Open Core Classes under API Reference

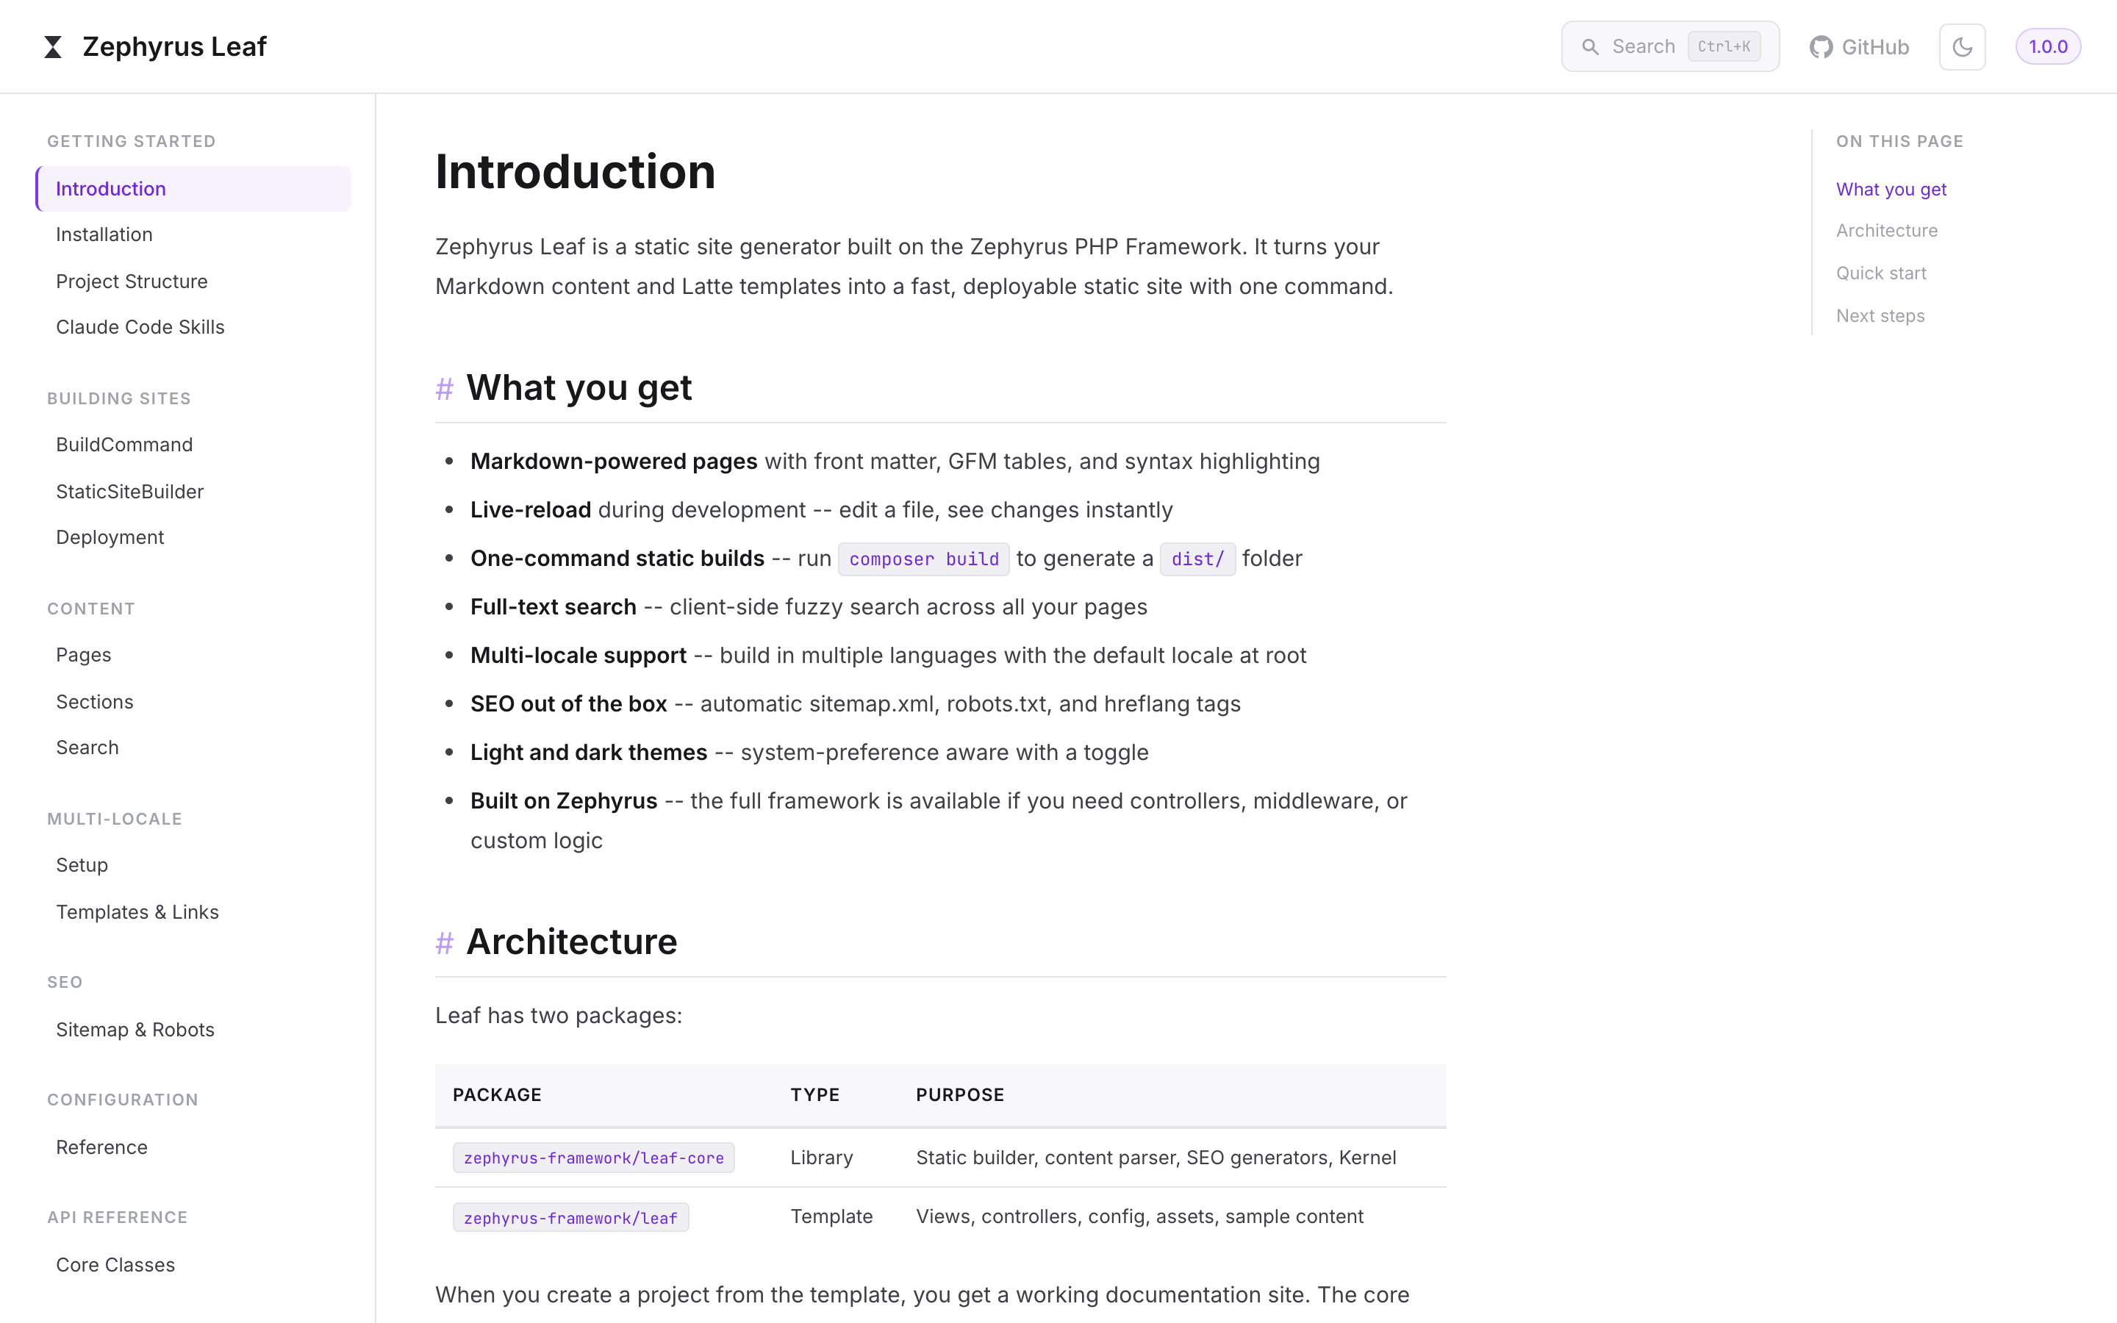point(115,1264)
